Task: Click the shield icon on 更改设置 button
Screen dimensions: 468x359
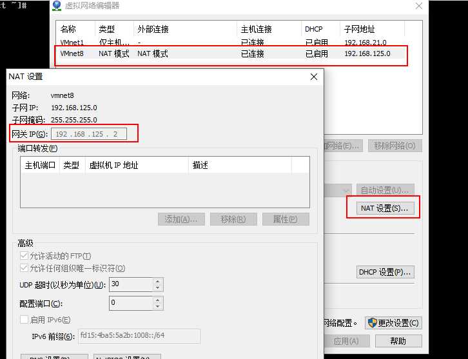Action: tap(372, 323)
